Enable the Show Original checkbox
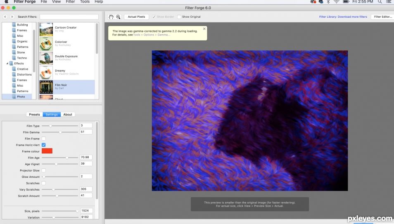 179,17
